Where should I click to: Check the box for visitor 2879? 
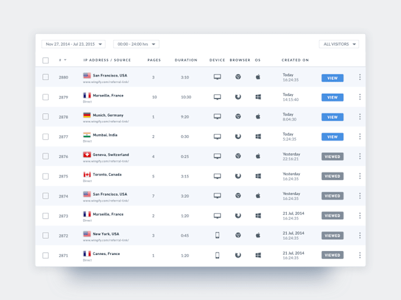coord(46,97)
